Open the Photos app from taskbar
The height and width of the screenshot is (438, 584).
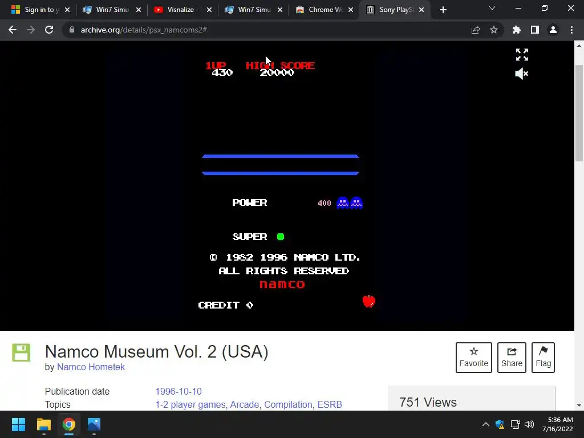click(x=94, y=424)
